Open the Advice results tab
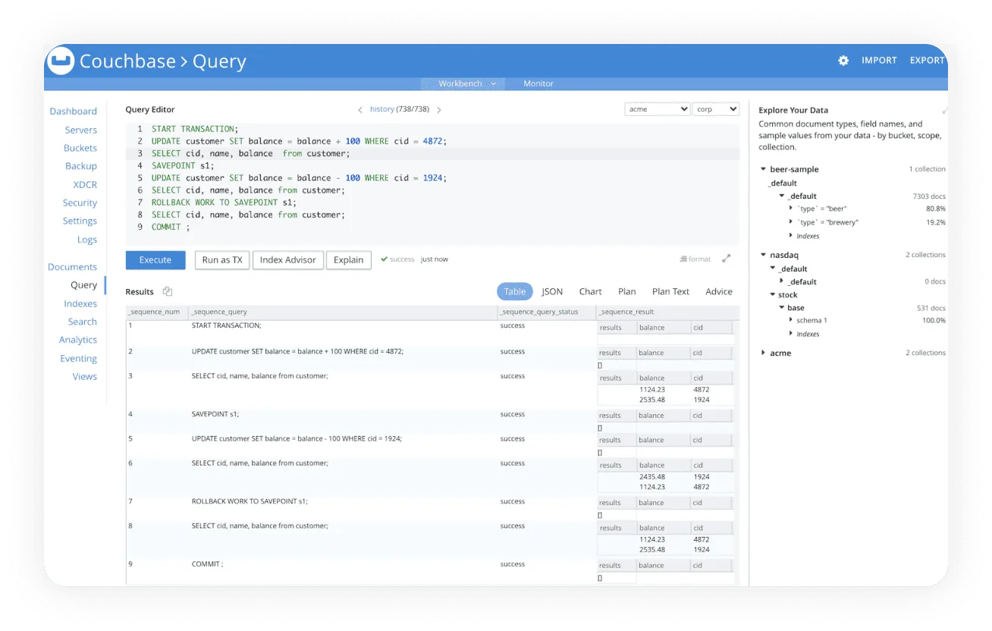This screenshot has height=631, width=992. (719, 292)
